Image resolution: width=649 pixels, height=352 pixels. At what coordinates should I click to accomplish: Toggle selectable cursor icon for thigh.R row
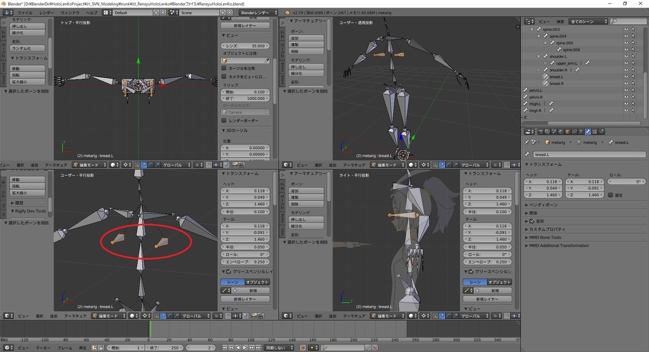click(633, 110)
